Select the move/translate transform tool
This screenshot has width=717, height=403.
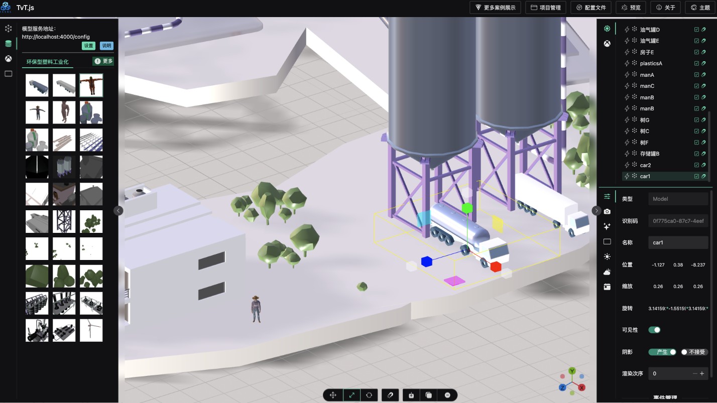click(333, 395)
